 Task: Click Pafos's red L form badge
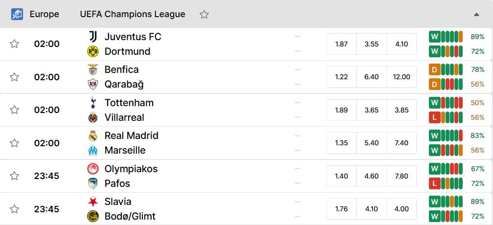pyautogui.click(x=435, y=183)
